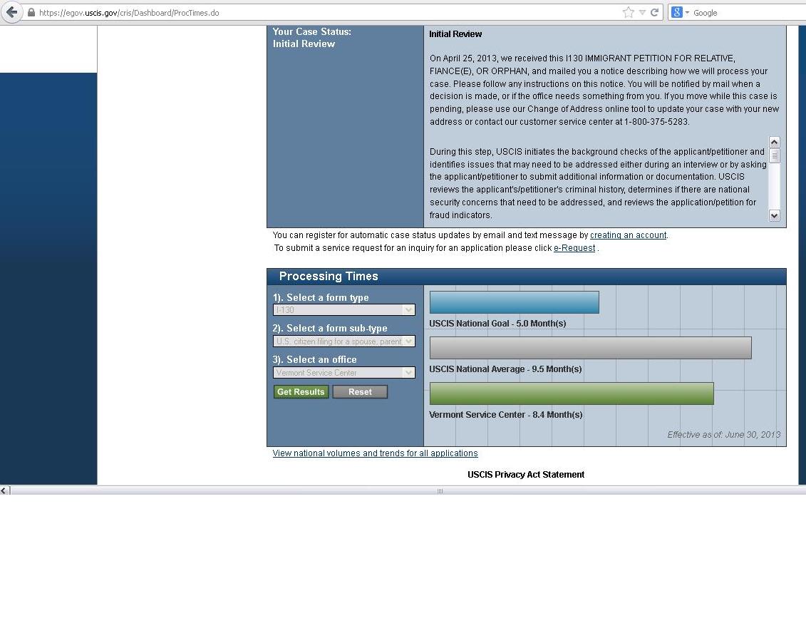Follow the creating an account link
The width and height of the screenshot is (806, 643).
click(628, 235)
